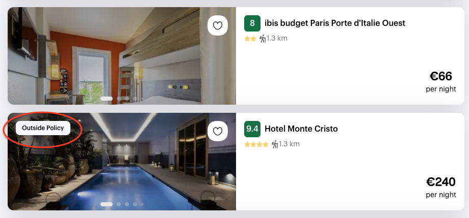Show second photo of Hotel Monte Cristo carousel
Viewport: 469px width, 218px height.
(119, 204)
